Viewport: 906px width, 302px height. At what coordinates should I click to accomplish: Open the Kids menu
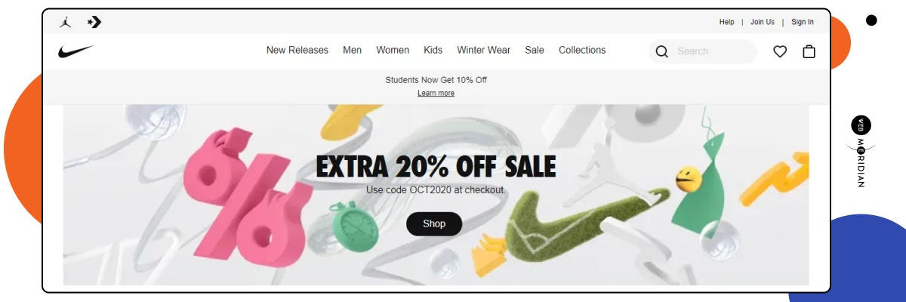pos(433,50)
